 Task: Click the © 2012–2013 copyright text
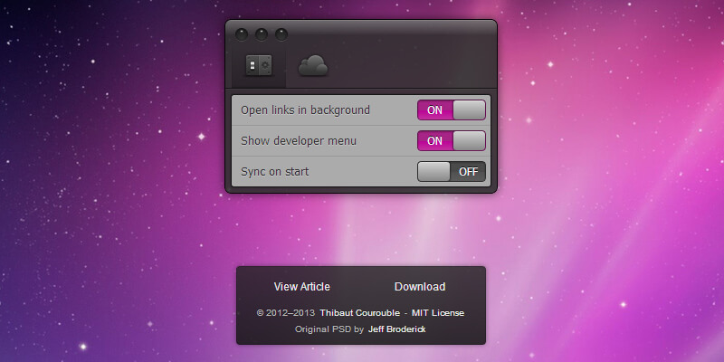(x=285, y=313)
